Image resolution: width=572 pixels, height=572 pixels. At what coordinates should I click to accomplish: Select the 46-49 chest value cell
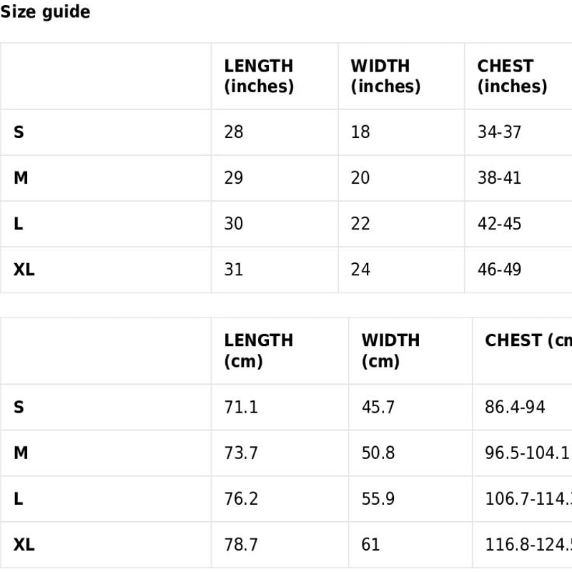tap(499, 270)
